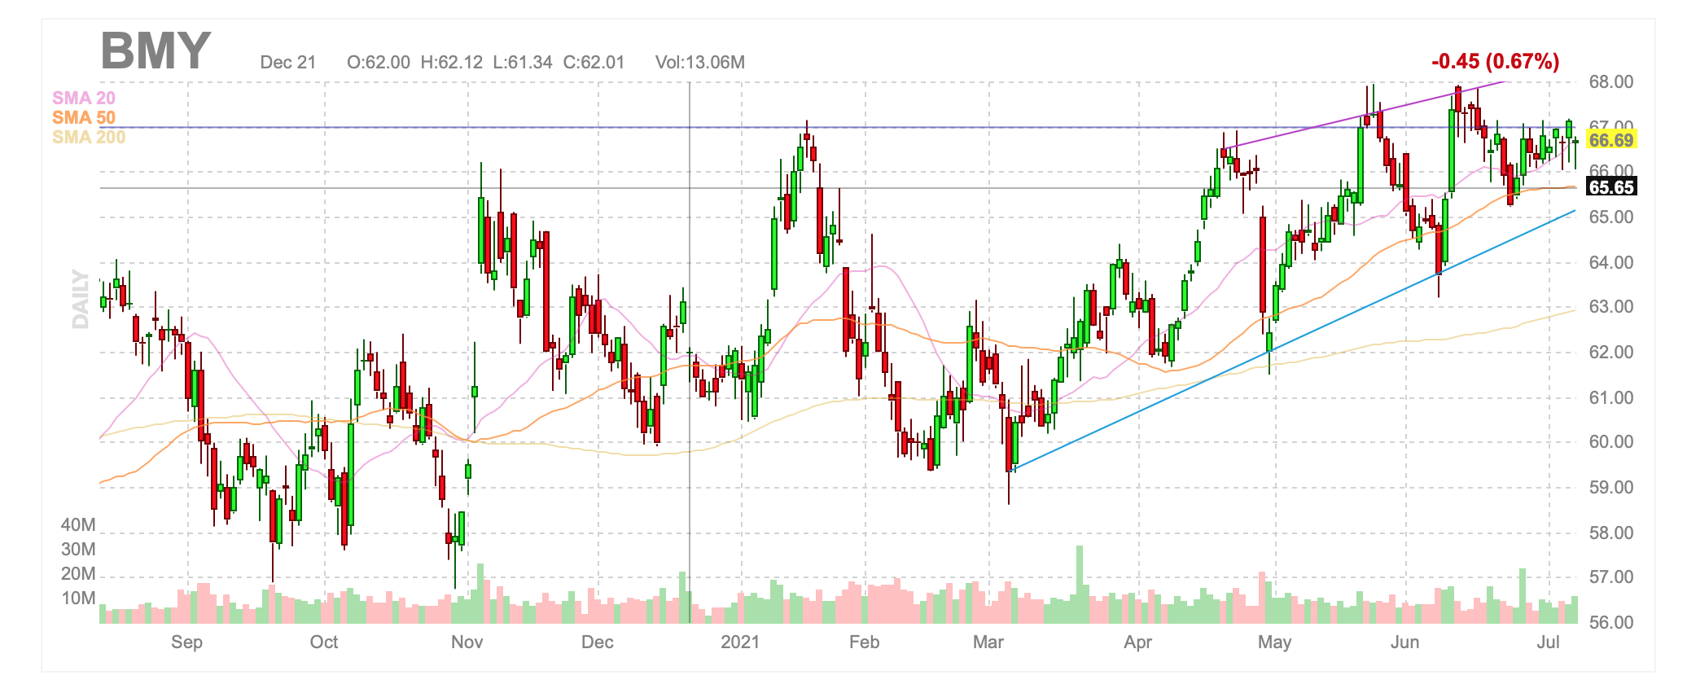Click the Sep month label

pyautogui.click(x=186, y=642)
